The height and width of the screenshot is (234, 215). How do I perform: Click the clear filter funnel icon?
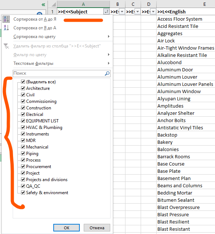pyautogui.click(x=6, y=46)
